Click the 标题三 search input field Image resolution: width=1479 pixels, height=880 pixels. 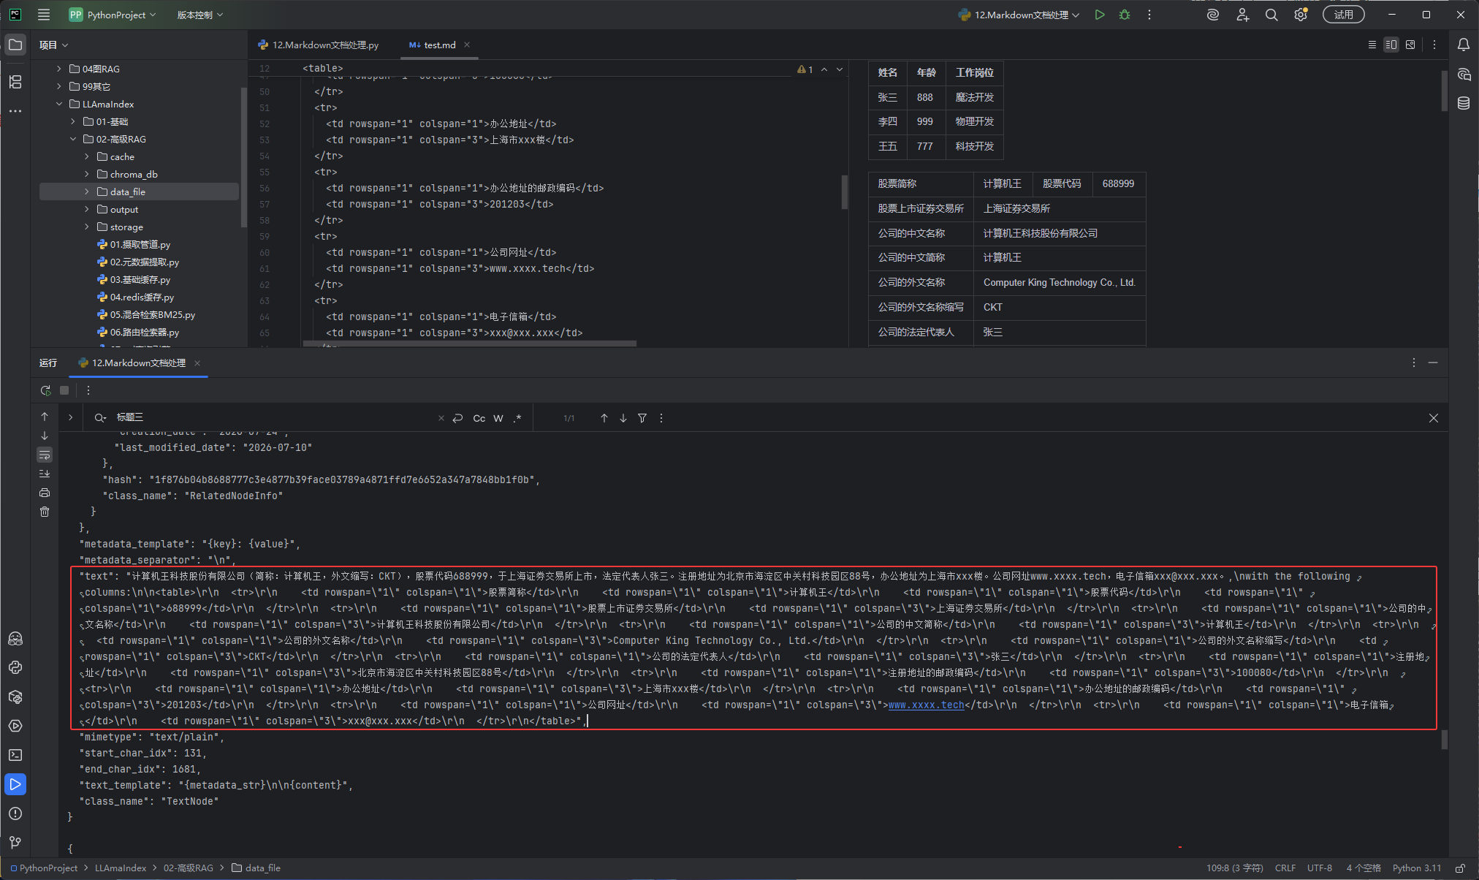[x=274, y=417]
